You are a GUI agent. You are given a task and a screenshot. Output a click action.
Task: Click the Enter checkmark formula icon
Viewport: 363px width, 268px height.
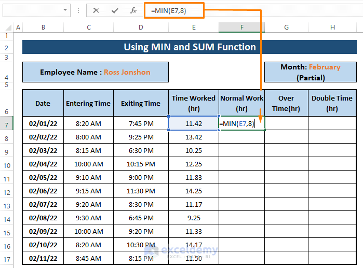point(115,10)
